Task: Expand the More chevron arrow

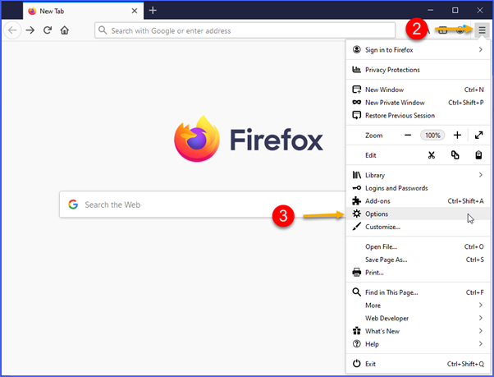Action: coord(480,305)
